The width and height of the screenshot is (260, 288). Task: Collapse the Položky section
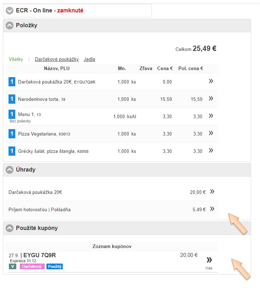coord(10,25)
